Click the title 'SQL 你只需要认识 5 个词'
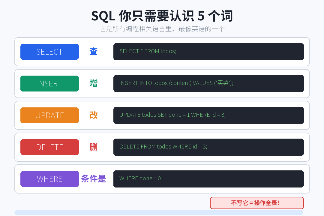The image size is (324, 216). click(x=162, y=16)
